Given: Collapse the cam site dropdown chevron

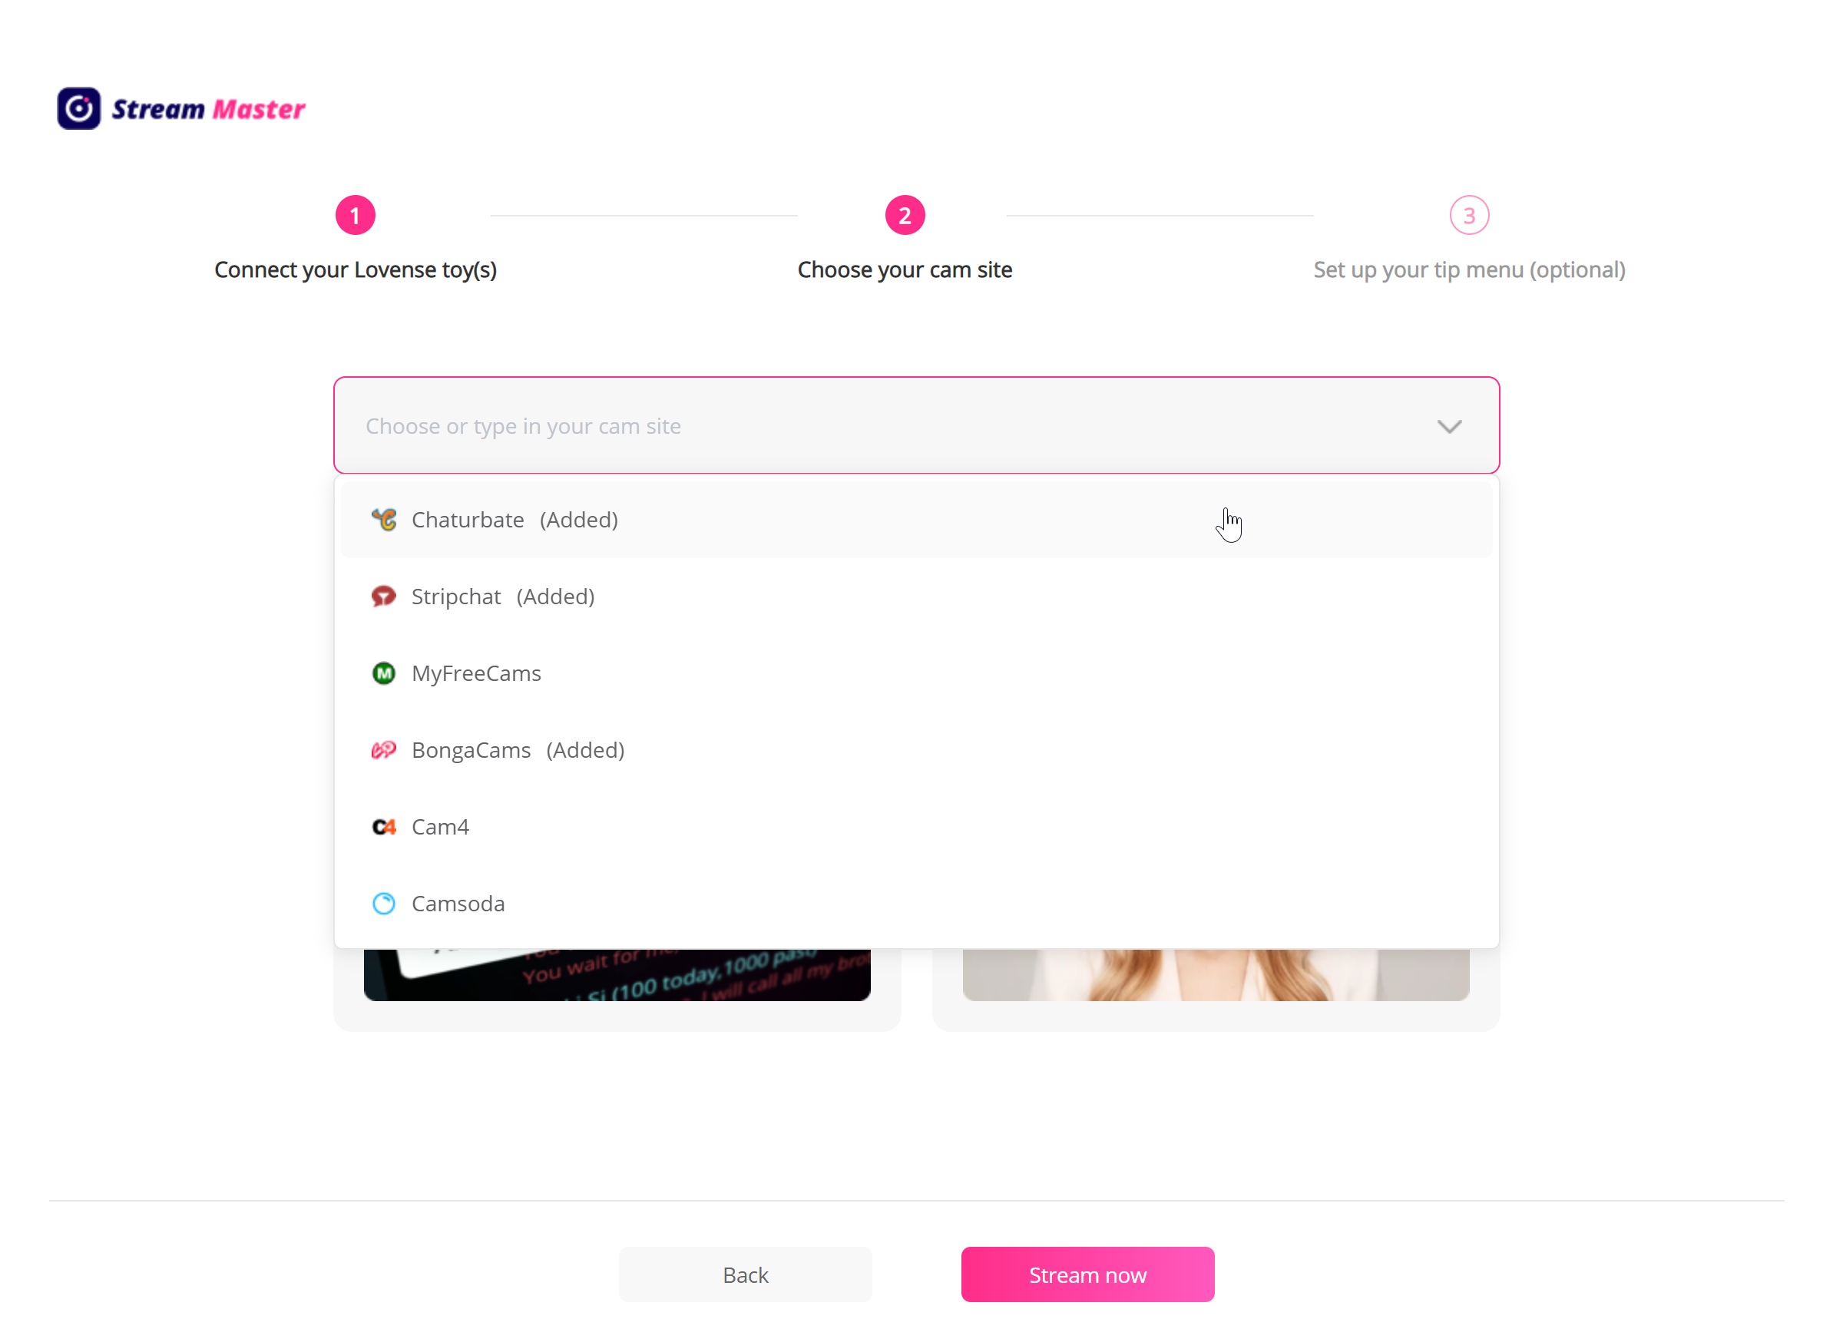Looking at the screenshot, I should tap(1449, 425).
